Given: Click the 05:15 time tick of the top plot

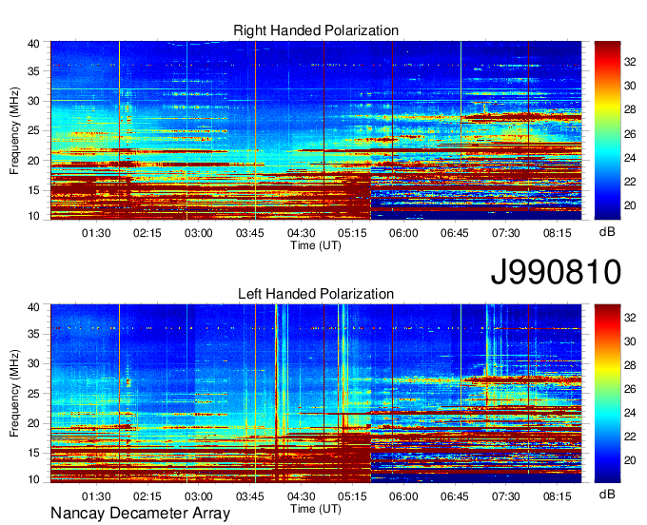Looking at the screenshot, I should pyautogui.click(x=352, y=233).
